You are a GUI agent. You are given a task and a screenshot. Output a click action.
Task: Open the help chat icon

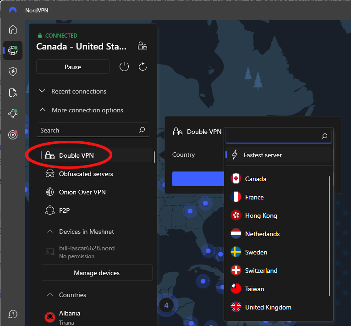[x=13, y=314]
